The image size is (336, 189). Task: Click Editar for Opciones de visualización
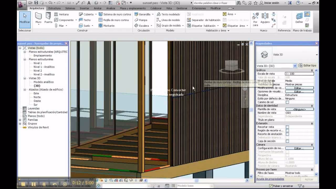tap(299, 91)
